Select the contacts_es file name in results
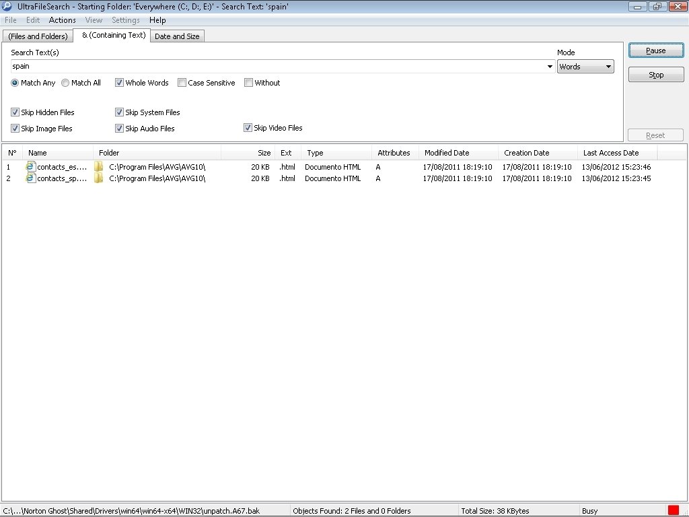This screenshot has height=517, width=689. tap(62, 167)
